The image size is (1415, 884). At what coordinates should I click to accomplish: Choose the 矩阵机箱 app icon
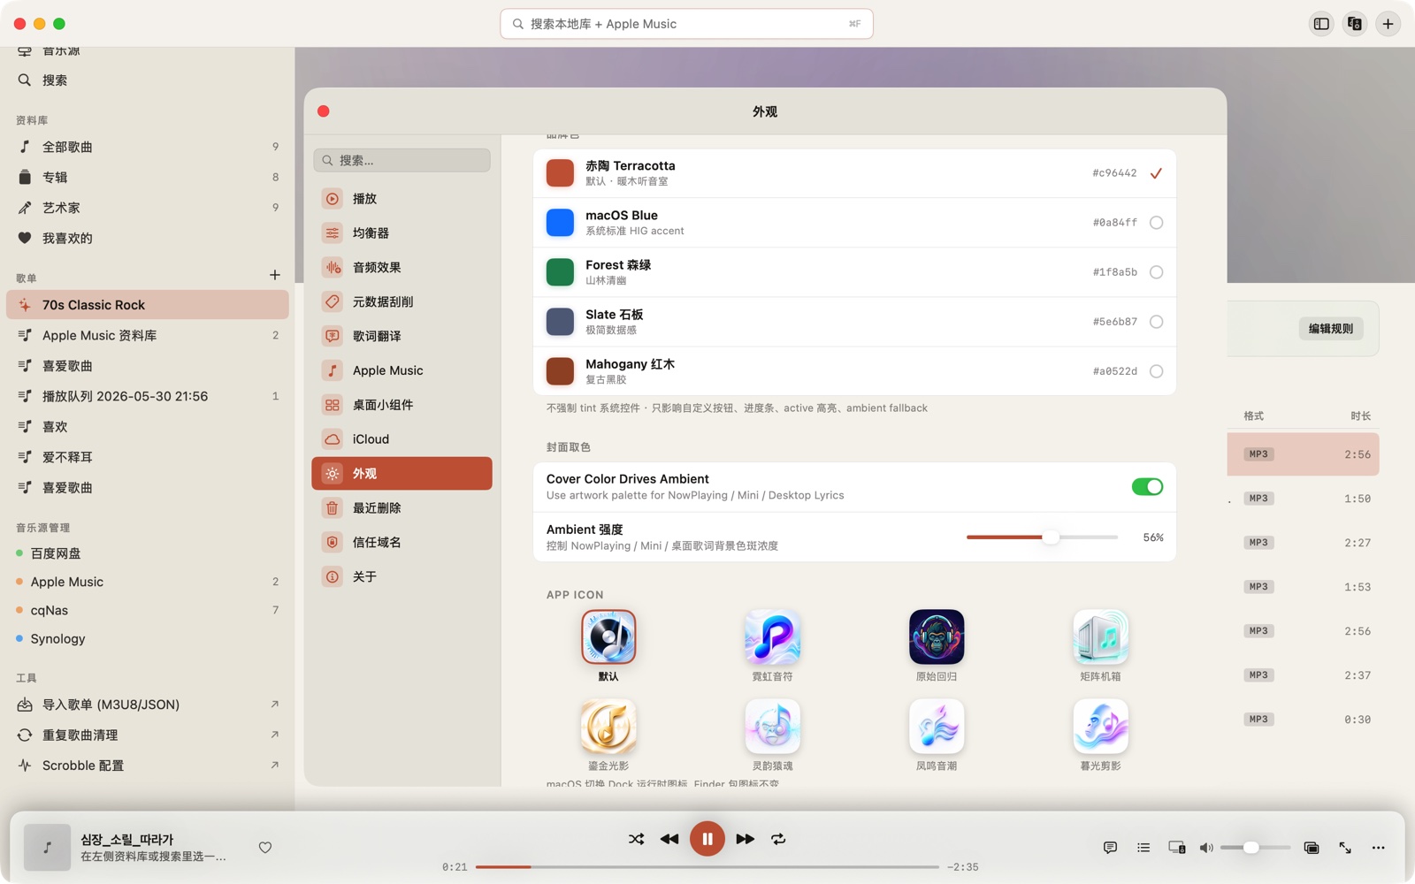click(1101, 636)
